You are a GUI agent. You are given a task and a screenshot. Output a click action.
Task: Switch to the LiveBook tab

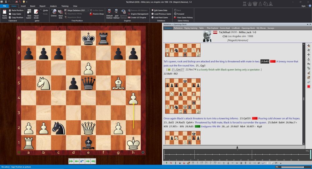(235, 28)
